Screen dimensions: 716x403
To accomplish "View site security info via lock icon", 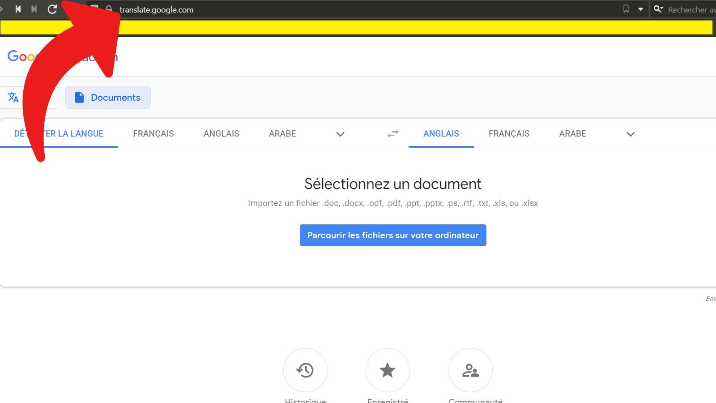I will pos(109,9).
